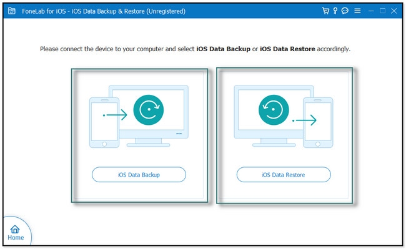Go to the Home screen
The width and height of the screenshot is (406, 249).
16,233
